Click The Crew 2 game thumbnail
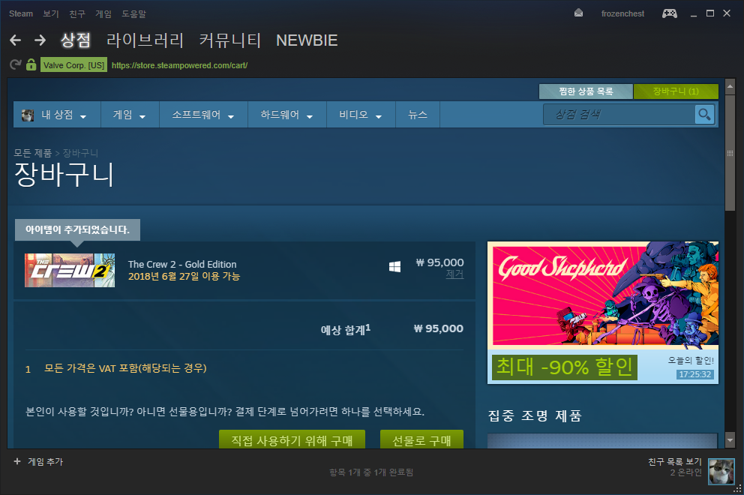Viewport: 744px width, 495px height. [x=70, y=269]
